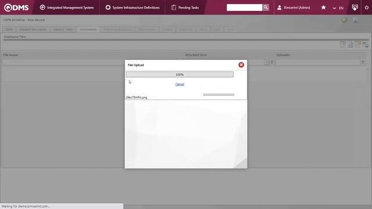This screenshot has width=372, height=209.
Task: Click the magnifier search button
Action: [x=266, y=8]
